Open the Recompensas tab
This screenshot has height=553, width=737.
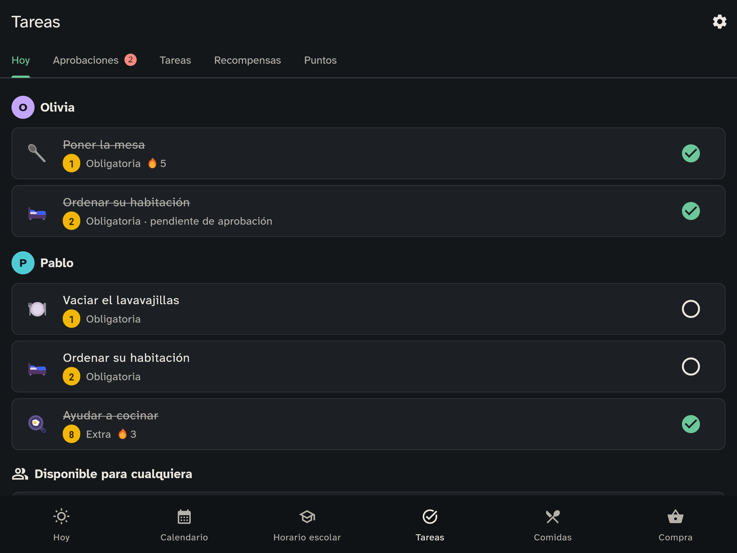tap(248, 60)
